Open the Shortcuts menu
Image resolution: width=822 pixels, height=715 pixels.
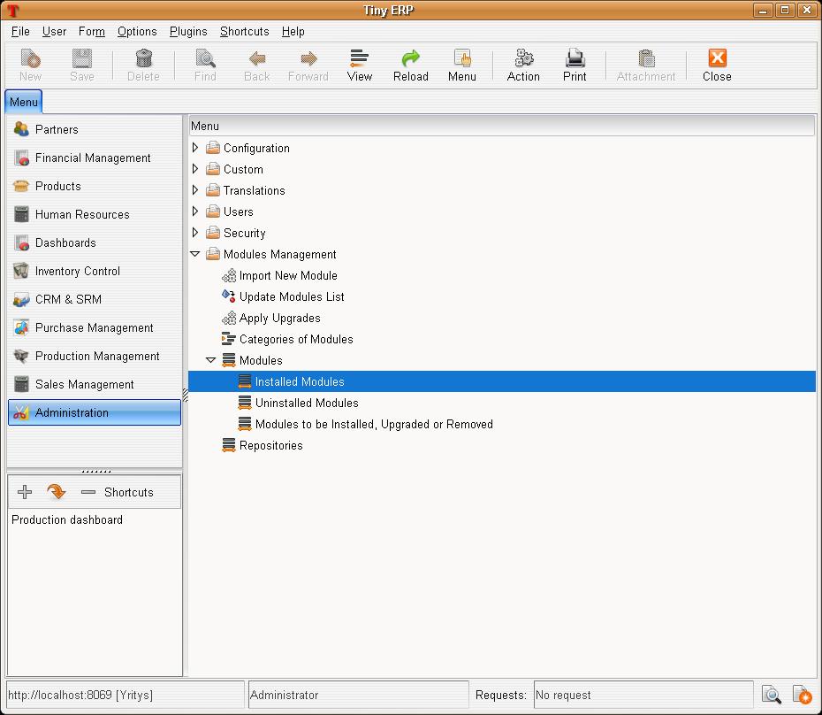pyautogui.click(x=244, y=32)
